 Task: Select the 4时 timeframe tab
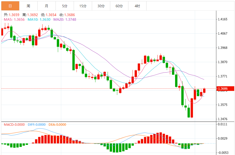pyautogui.click(x=137, y=6)
